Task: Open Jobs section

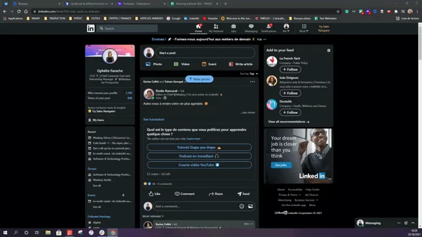Action: 233,28
